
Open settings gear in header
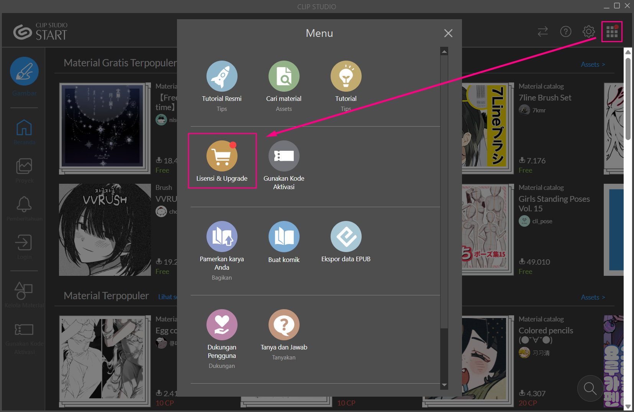tap(589, 31)
